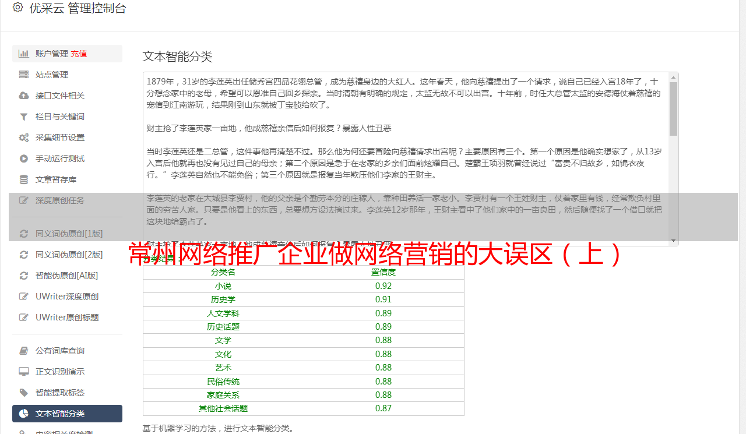This screenshot has height=434, width=746.
Task: Click the 分类名 column header
Action: click(x=223, y=272)
